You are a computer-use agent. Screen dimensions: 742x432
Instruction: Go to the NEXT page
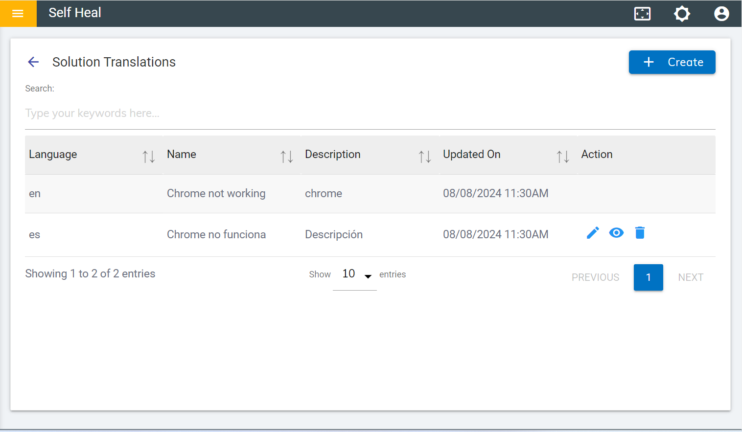[x=690, y=277]
